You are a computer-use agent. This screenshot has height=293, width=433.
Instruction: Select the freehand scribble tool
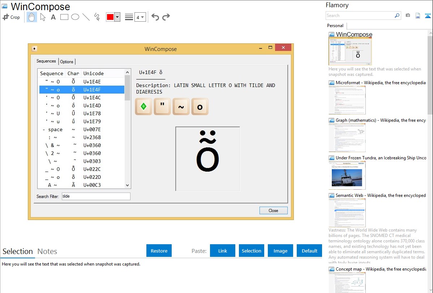coord(97,17)
